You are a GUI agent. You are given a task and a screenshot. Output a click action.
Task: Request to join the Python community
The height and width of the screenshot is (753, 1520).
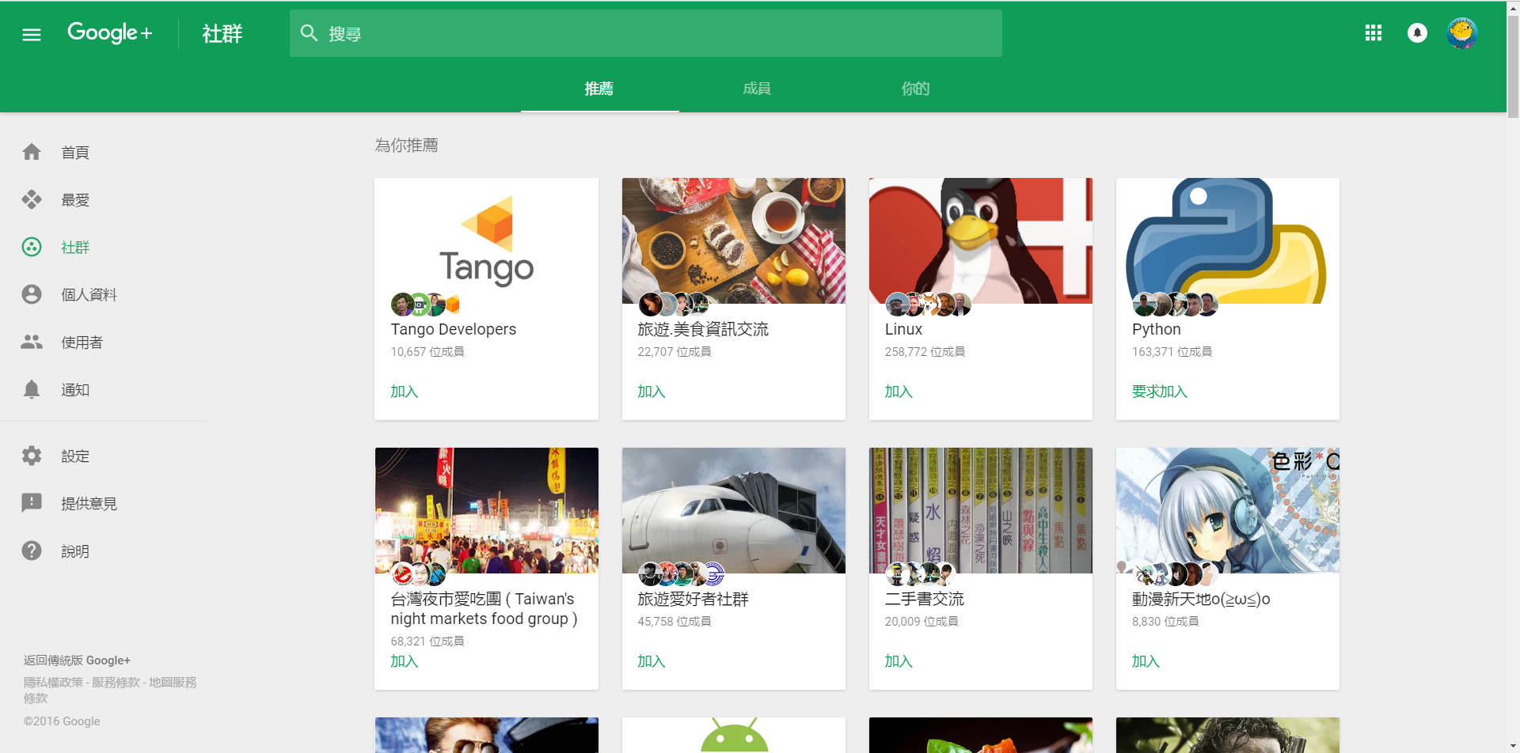point(1160,392)
